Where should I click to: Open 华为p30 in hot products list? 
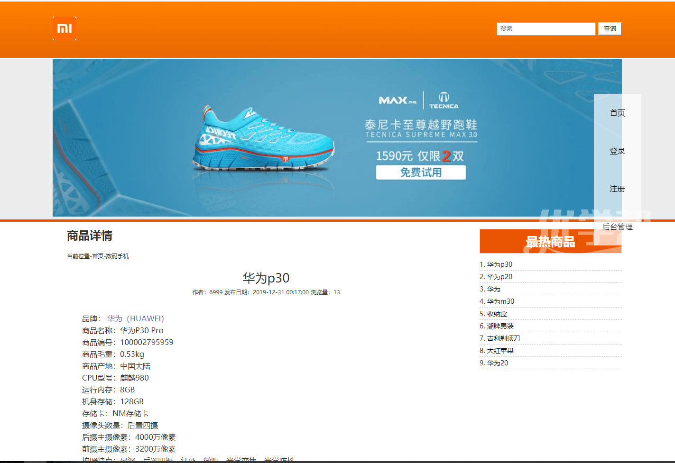point(499,264)
